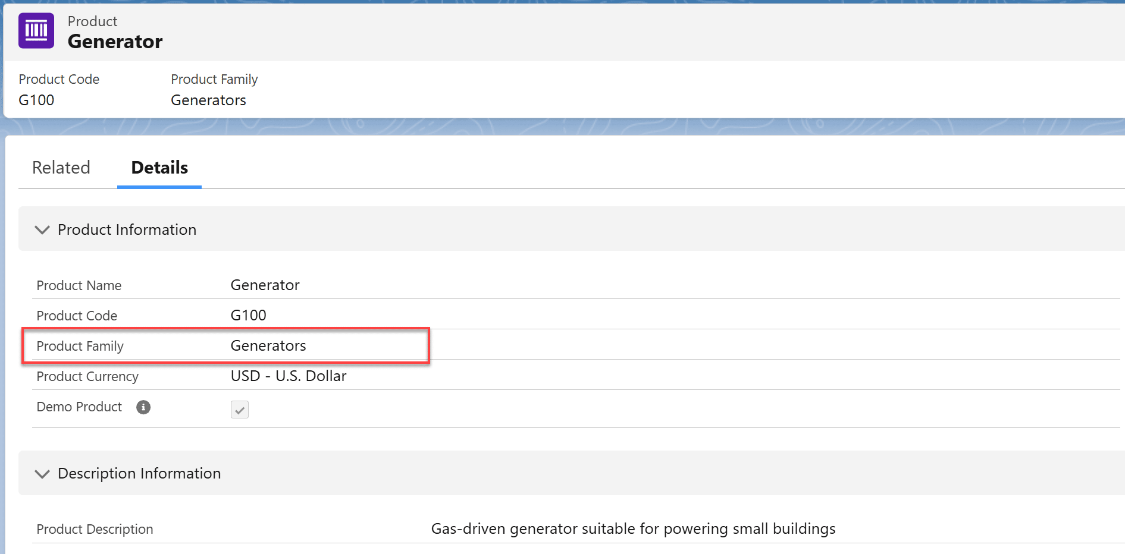This screenshot has height=554, width=1125.
Task: Click the G100 value under Product Information
Action: click(248, 316)
